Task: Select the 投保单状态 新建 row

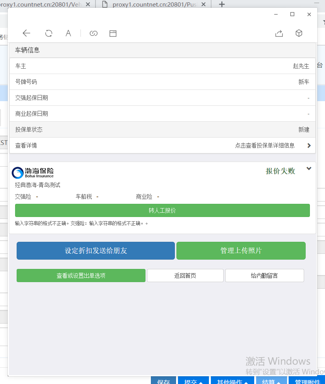Action: (162, 129)
